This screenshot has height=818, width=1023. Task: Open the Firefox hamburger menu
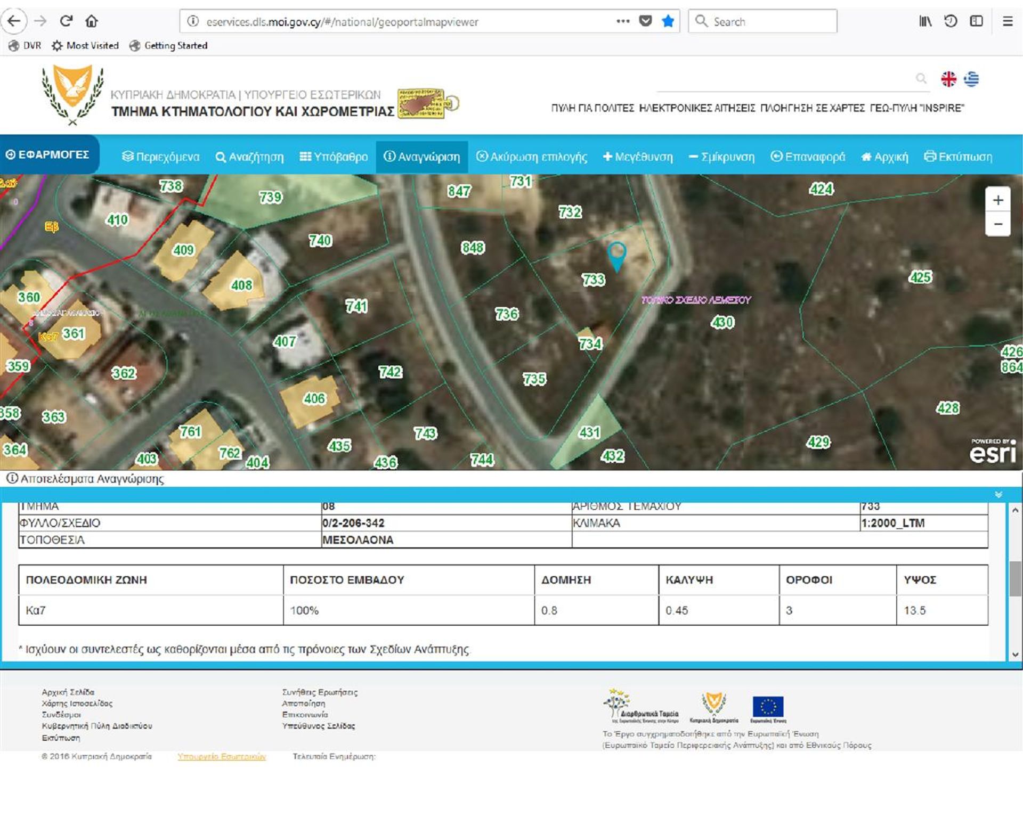click(x=1008, y=21)
